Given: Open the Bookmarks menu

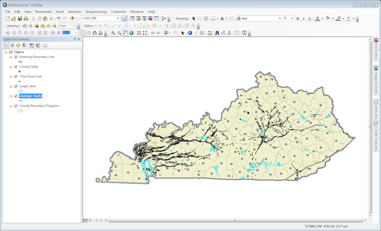Looking at the screenshot, I should pos(43,11).
